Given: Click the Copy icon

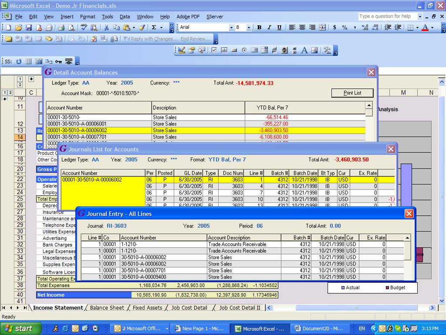Looking at the screenshot, I should (x=116, y=27).
